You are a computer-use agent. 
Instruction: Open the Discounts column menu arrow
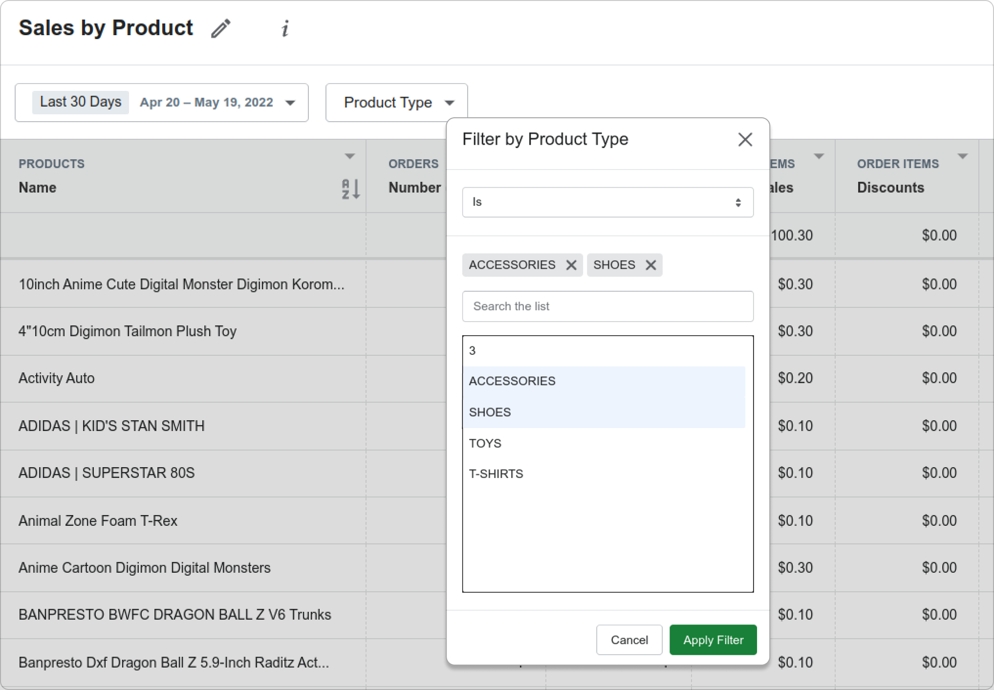click(962, 156)
